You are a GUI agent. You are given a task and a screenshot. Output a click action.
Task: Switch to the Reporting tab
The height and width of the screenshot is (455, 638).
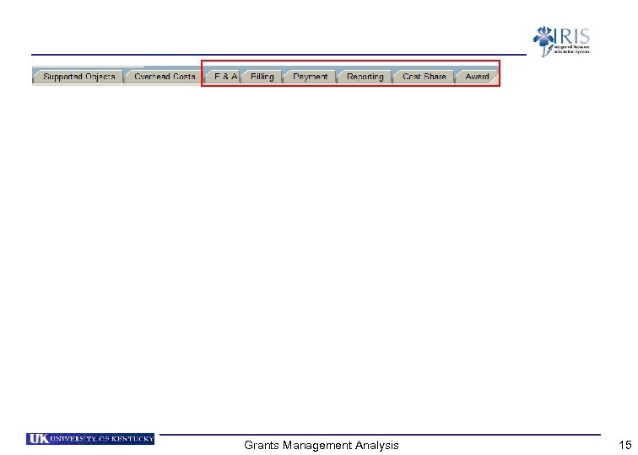click(x=365, y=77)
